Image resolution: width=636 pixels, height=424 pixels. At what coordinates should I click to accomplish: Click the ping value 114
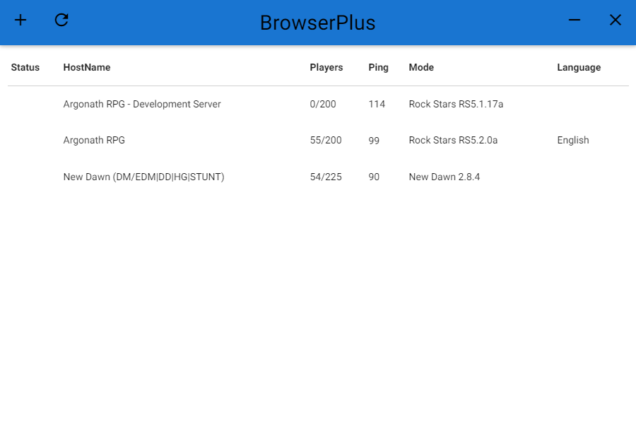[x=377, y=105]
